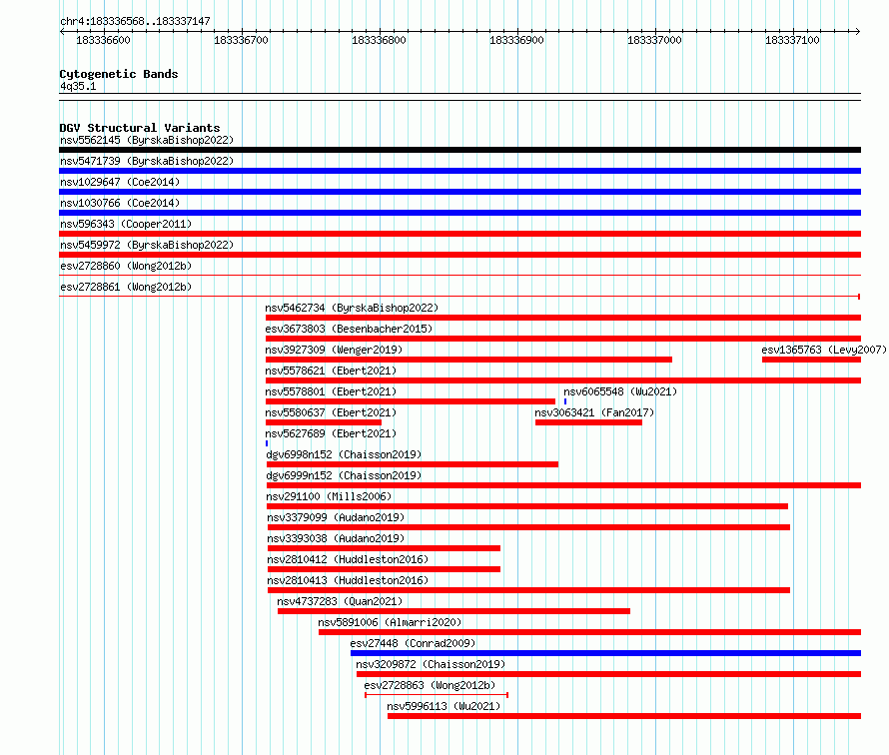The height and width of the screenshot is (755, 889).
Task: Click the red nsv4737283 variant bar
Action: (x=453, y=611)
